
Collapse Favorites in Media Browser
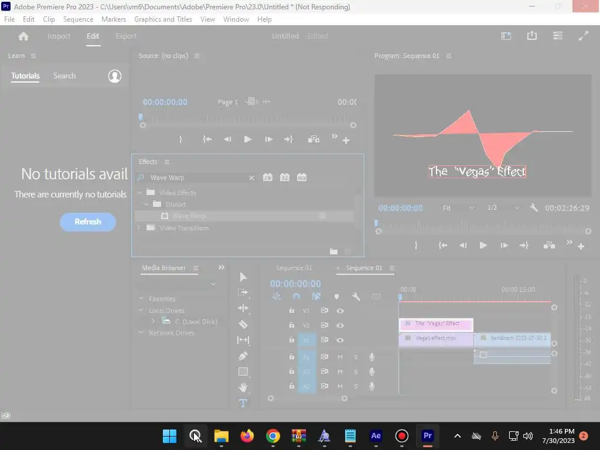[x=141, y=298]
